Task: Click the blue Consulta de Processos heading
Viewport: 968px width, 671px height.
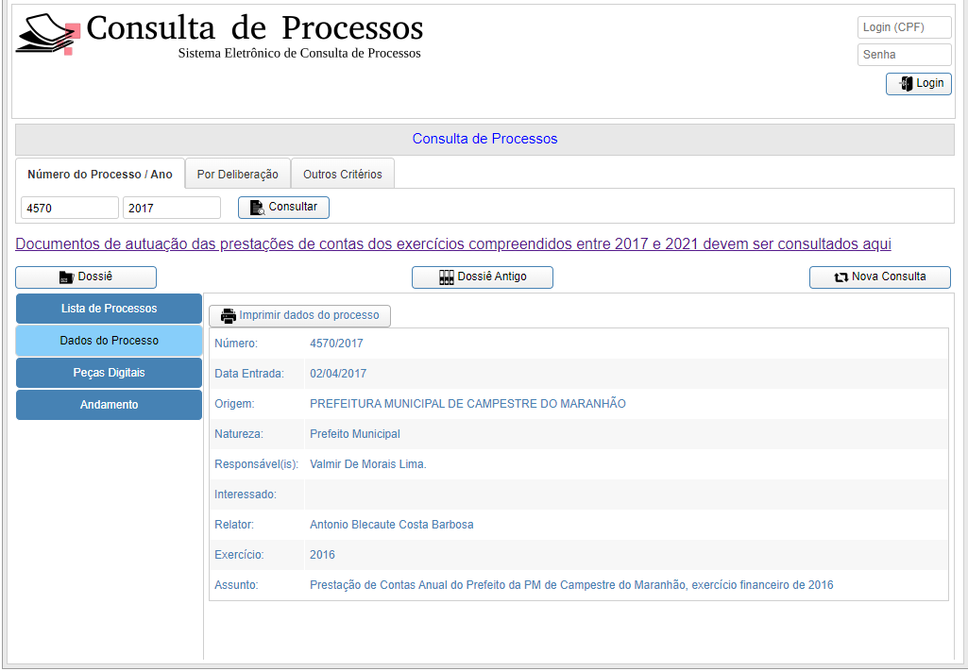Action: 484,139
